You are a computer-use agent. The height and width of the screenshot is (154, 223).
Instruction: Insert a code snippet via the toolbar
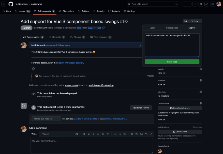[103, 134]
